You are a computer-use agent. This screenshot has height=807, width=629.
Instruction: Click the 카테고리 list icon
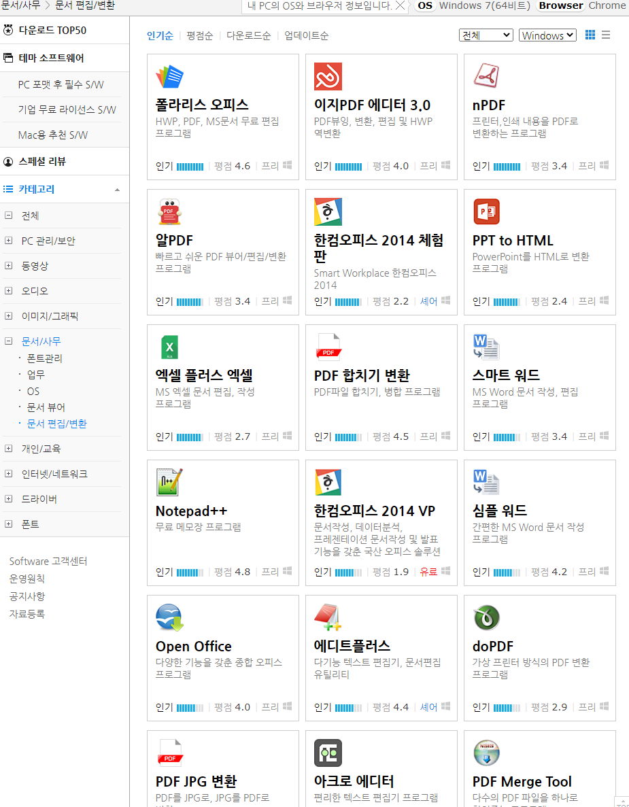tap(8, 189)
